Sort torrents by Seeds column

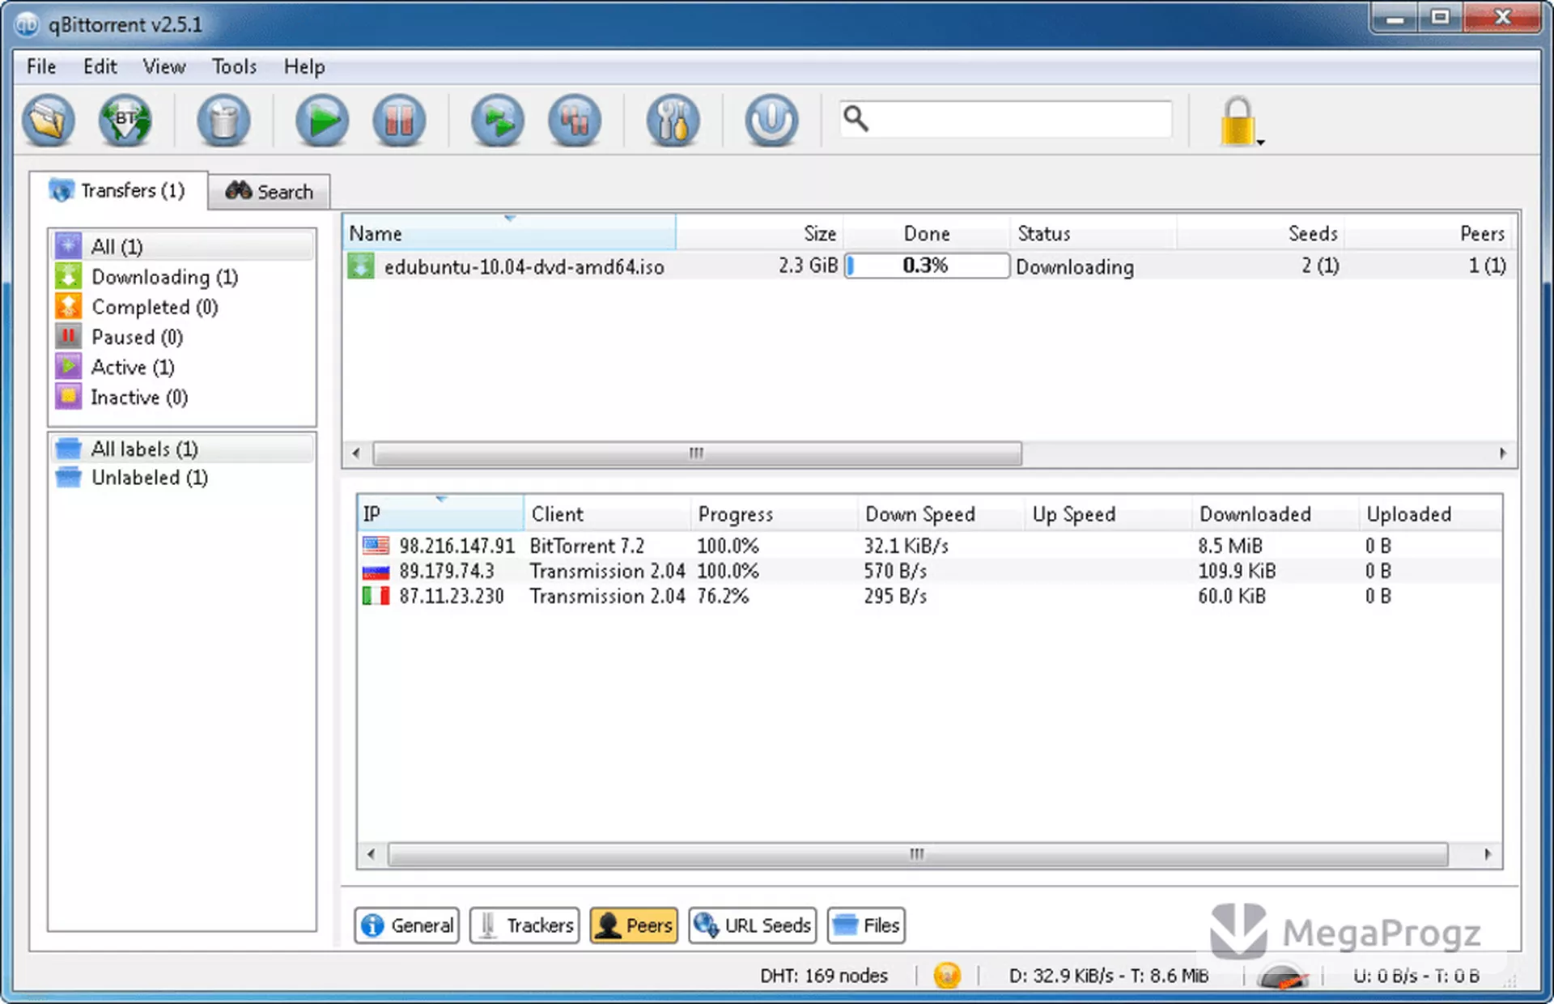click(1260, 233)
